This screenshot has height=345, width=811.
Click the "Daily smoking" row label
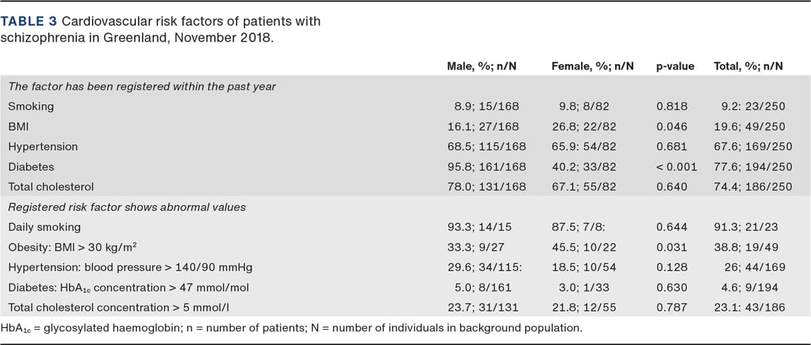[44, 227]
